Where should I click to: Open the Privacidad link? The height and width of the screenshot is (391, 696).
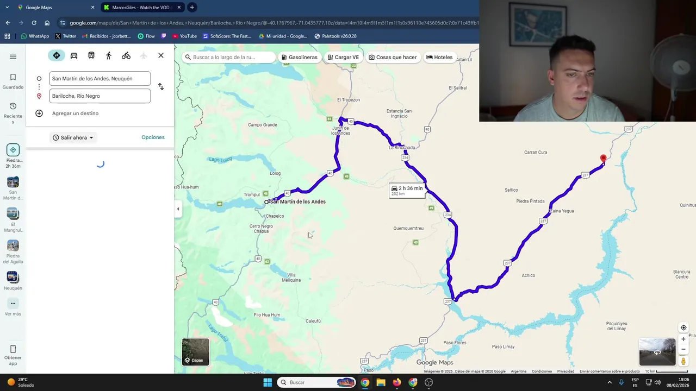565,371
